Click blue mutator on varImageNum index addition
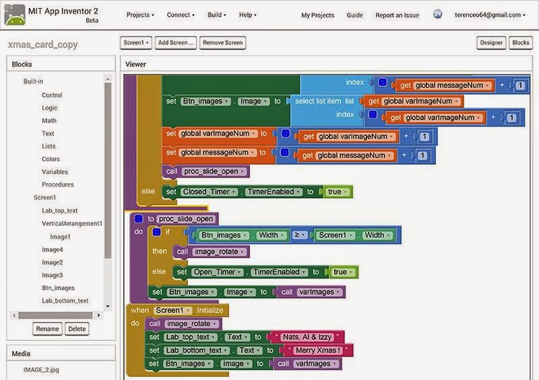This screenshot has width=539, height=380. [x=373, y=114]
